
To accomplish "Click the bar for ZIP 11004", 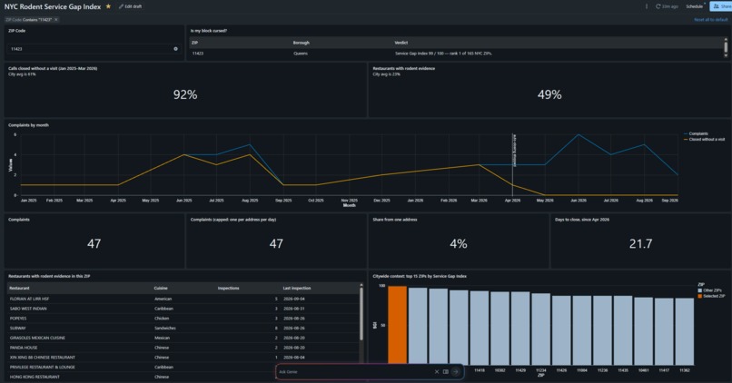I will tap(582, 329).
